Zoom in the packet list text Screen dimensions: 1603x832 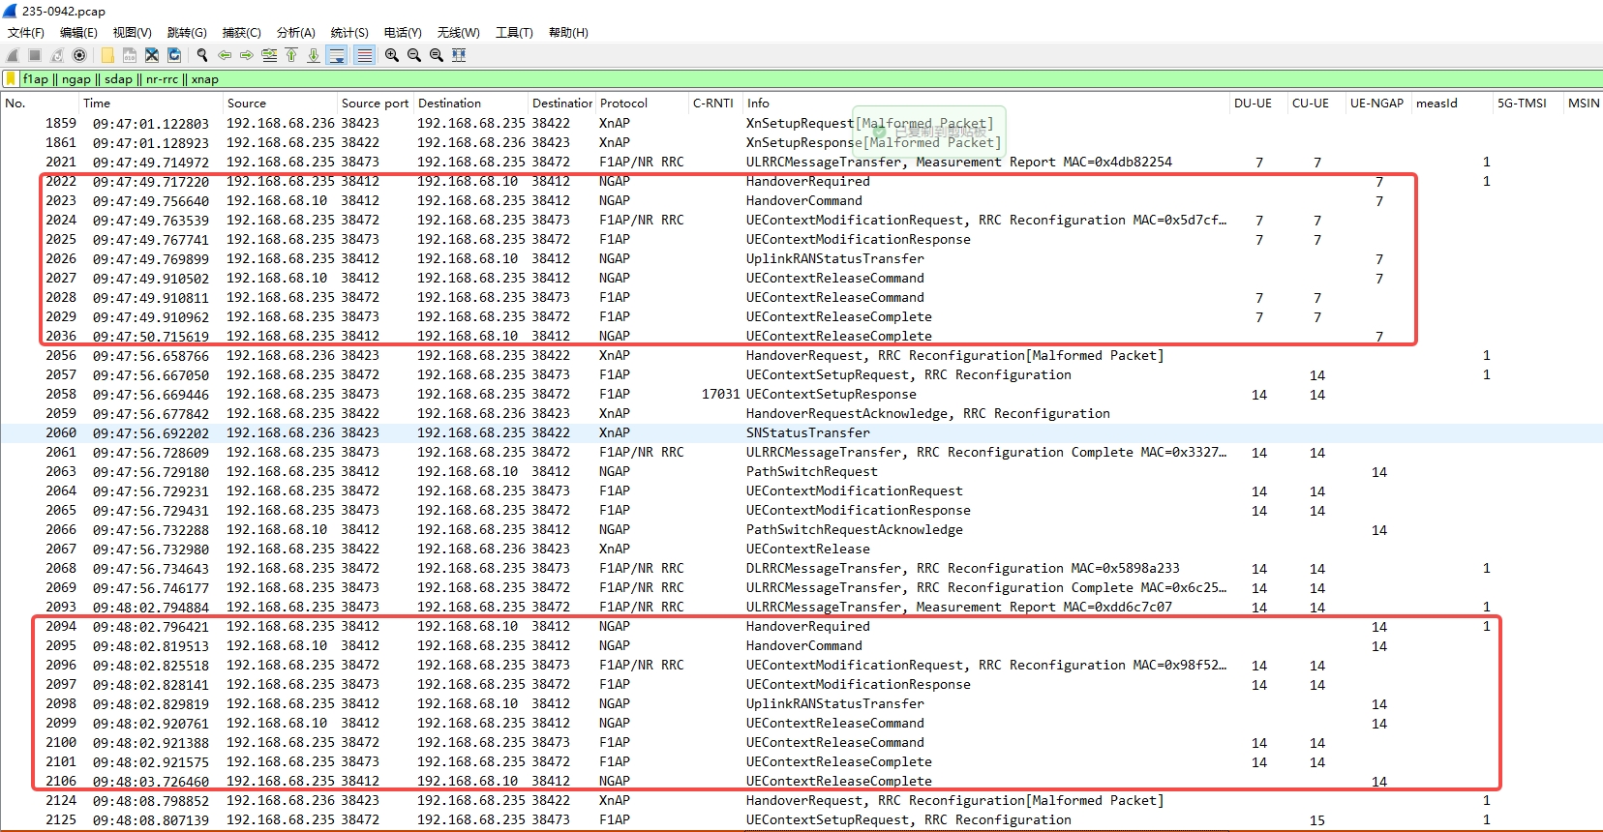[392, 55]
